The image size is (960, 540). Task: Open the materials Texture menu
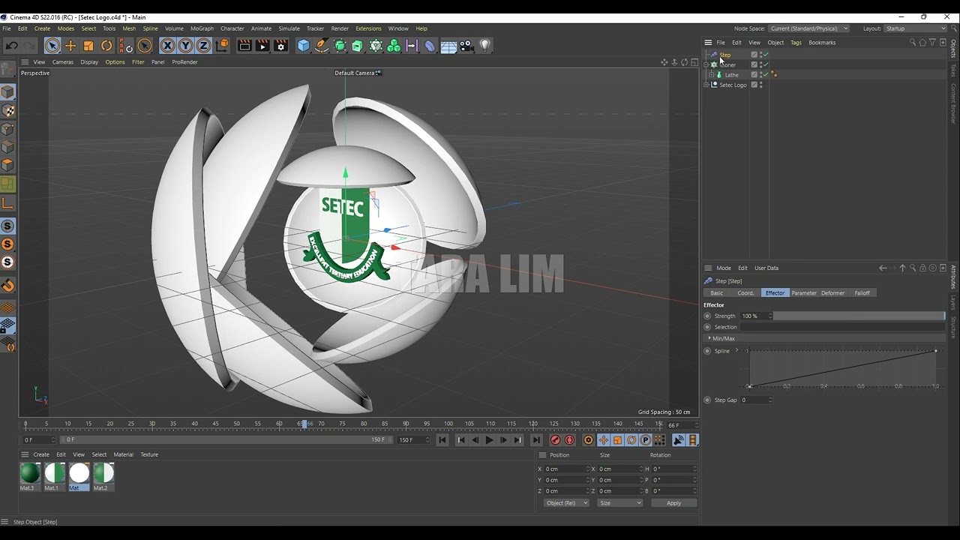pos(149,454)
